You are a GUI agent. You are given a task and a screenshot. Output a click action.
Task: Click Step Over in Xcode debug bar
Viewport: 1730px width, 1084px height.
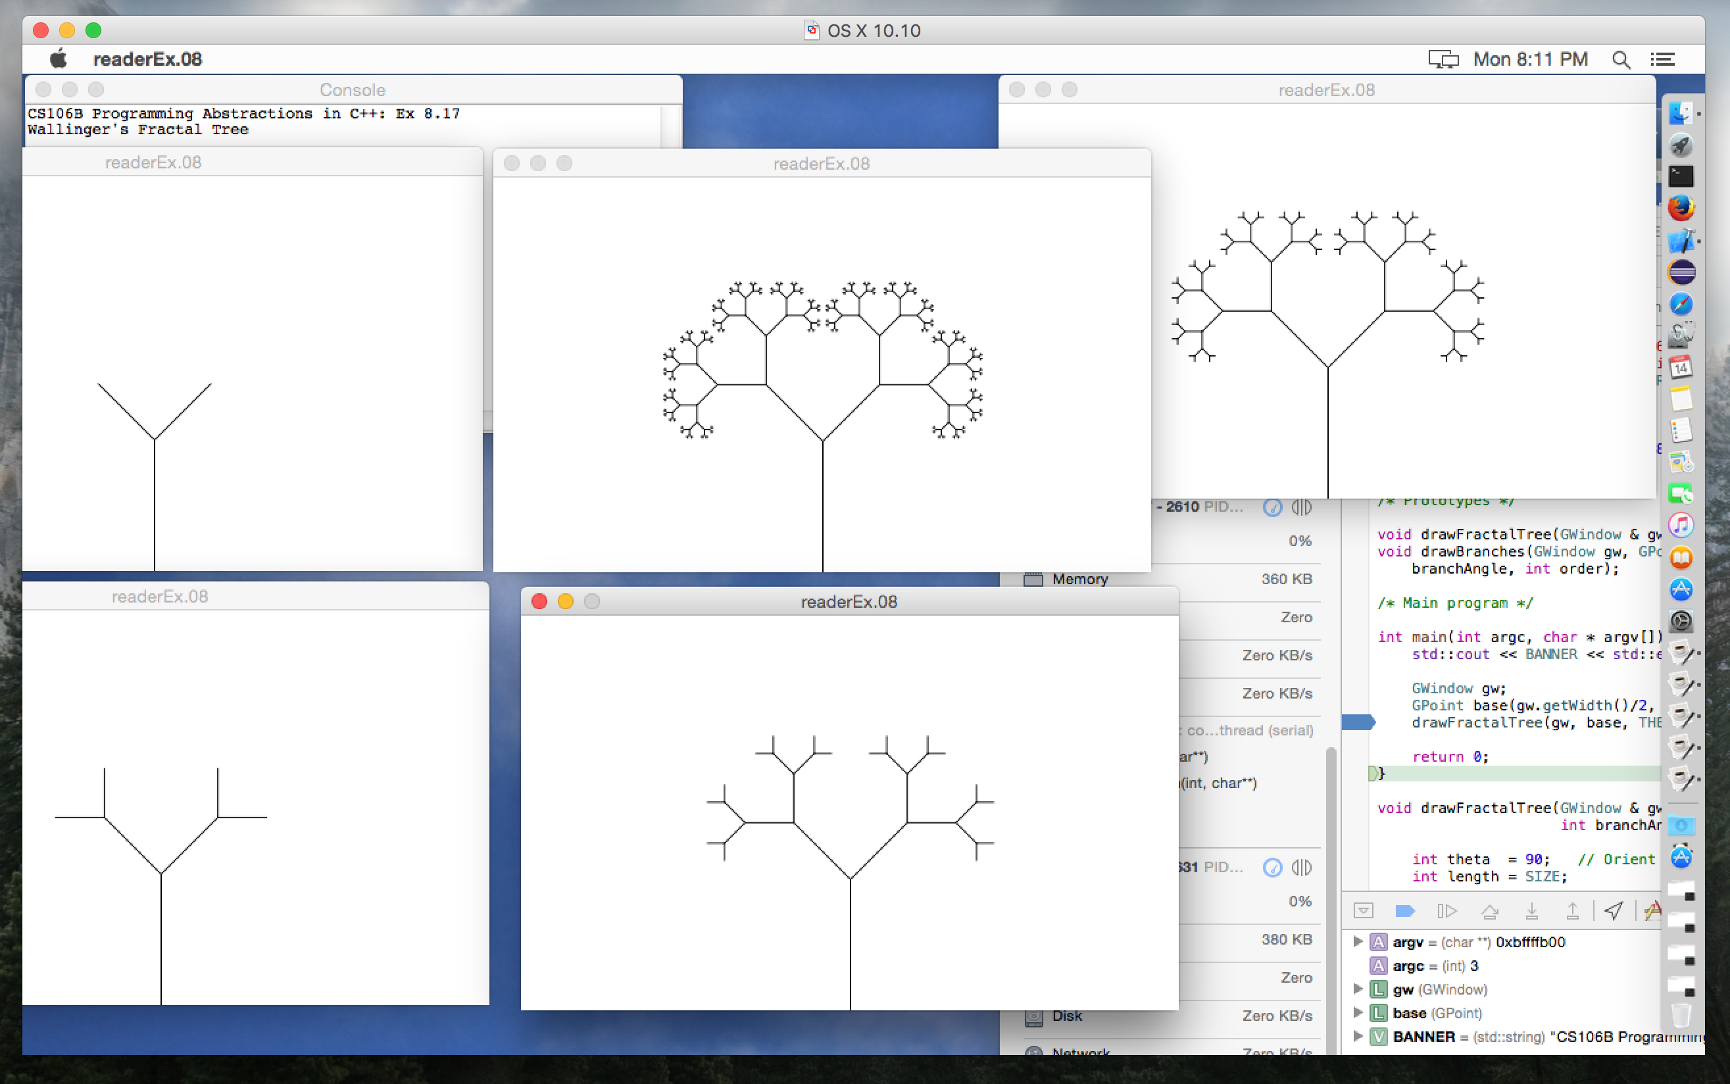1490,910
